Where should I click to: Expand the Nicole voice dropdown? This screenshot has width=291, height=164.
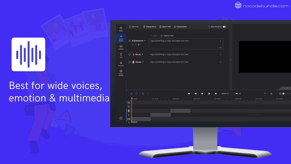tap(142, 54)
